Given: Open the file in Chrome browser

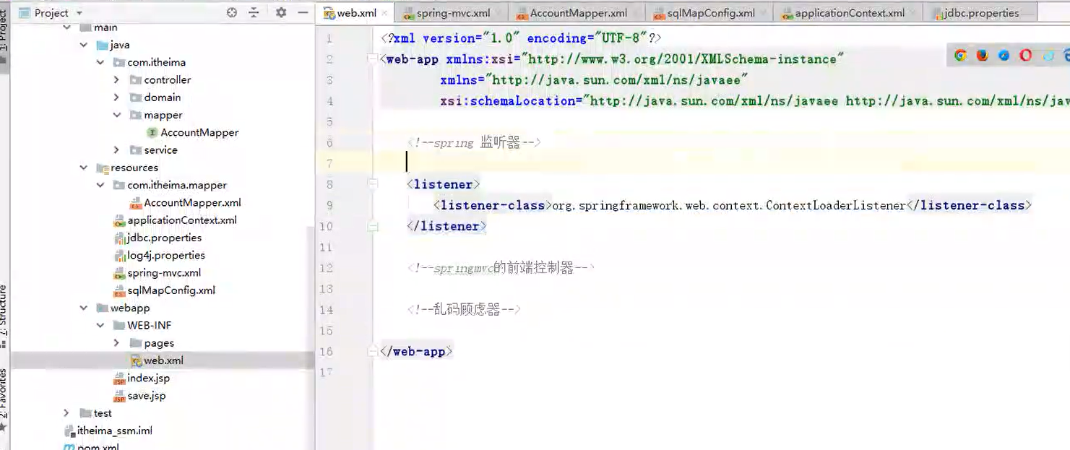Looking at the screenshot, I should [961, 54].
